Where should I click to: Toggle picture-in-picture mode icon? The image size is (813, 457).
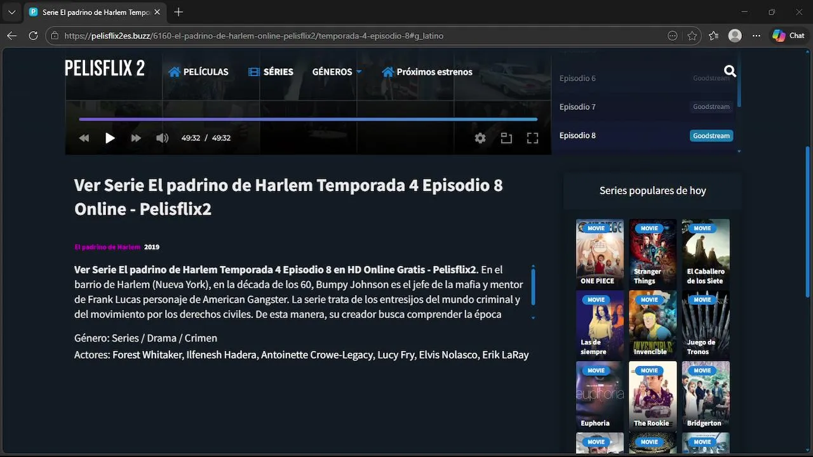(x=506, y=138)
